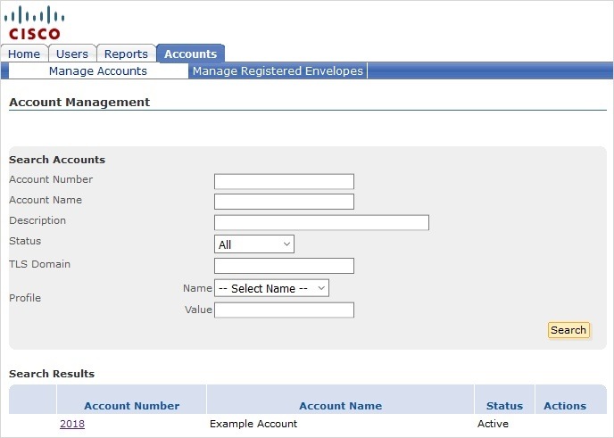614x438 pixels.
Task: Click the Cisco logo
Action: click(35, 23)
